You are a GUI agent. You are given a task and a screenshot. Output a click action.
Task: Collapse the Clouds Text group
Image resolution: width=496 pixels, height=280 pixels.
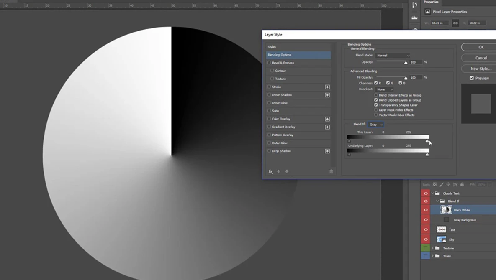click(x=433, y=193)
